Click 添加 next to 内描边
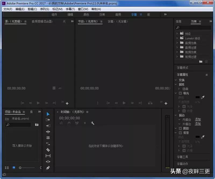Viewport: 215px width, 179px height. 198,120
